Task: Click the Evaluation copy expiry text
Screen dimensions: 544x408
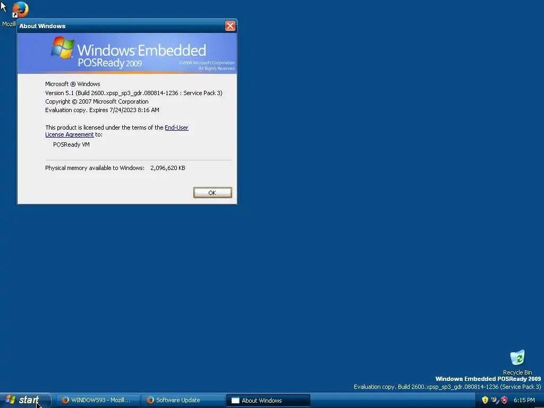Action: tap(102, 110)
